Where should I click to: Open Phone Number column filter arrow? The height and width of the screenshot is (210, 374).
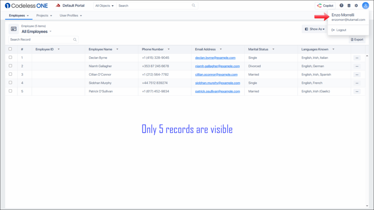point(168,49)
